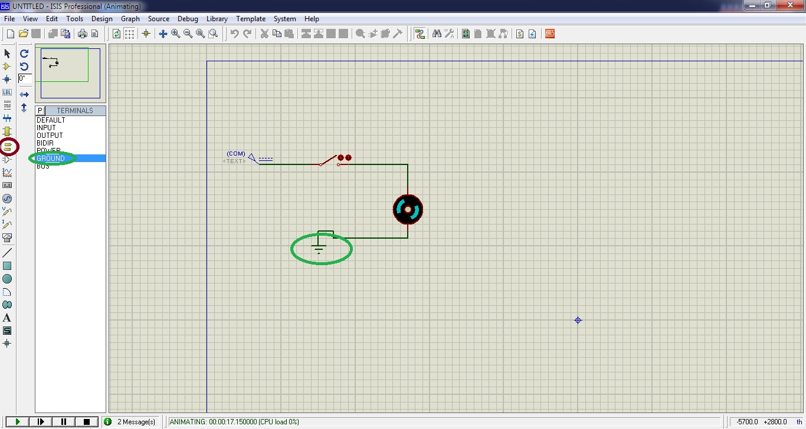The height and width of the screenshot is (429, 806).
Task: Select the Graph mode tool
Action: [8, 172]
